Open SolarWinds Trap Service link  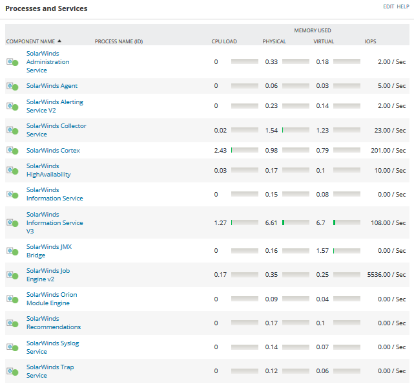[x=50, y=371]
